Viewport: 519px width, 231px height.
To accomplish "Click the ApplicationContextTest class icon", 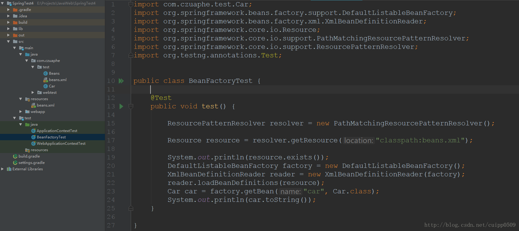I will [33, 131].
